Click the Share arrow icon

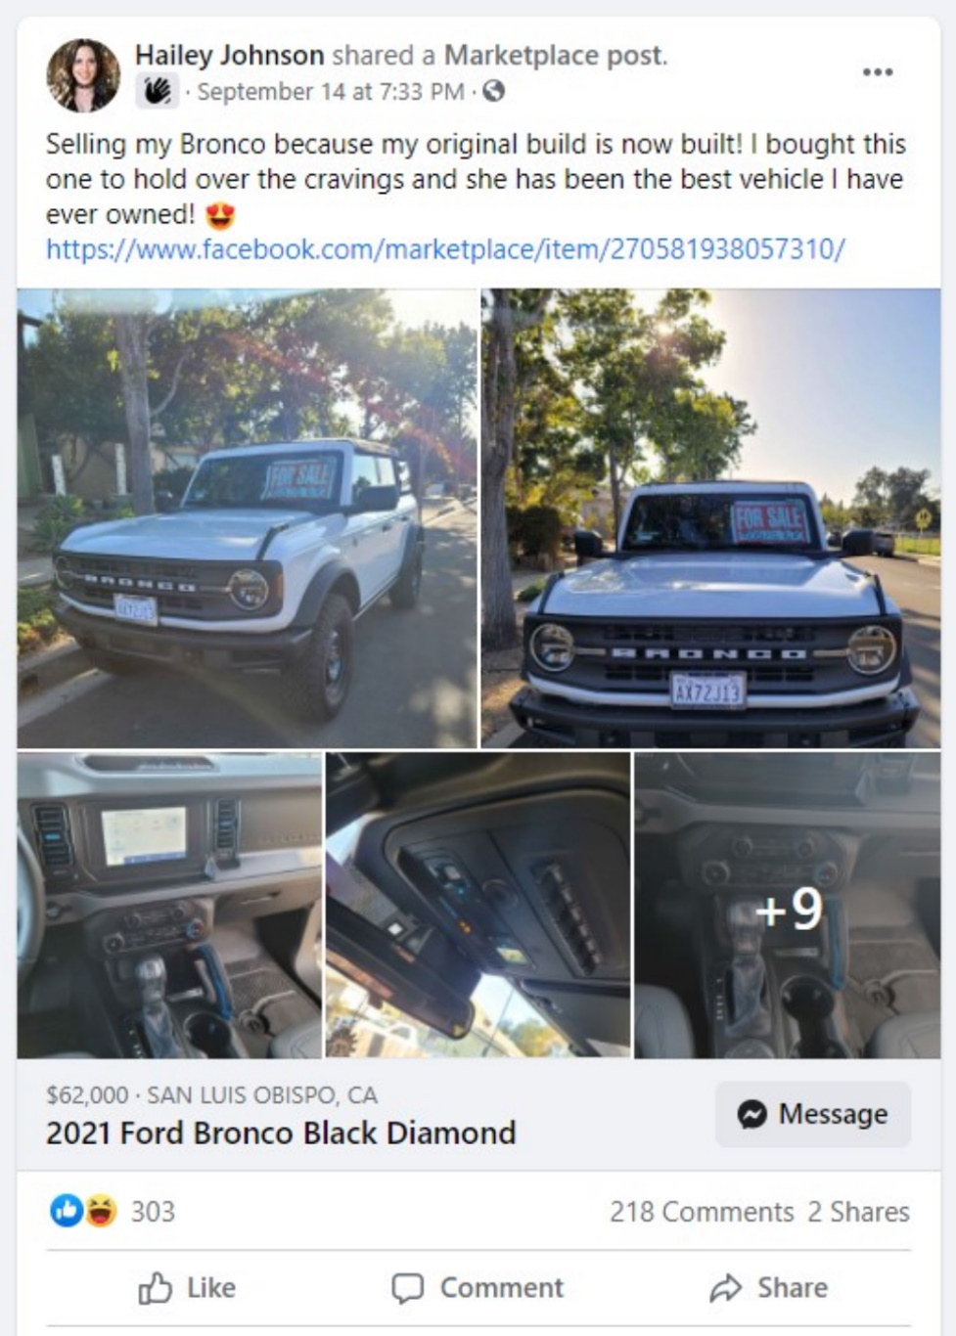725,1288
